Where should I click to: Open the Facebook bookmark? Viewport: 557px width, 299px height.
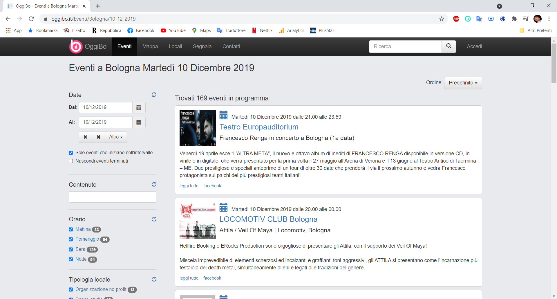[x=141, y=30]
